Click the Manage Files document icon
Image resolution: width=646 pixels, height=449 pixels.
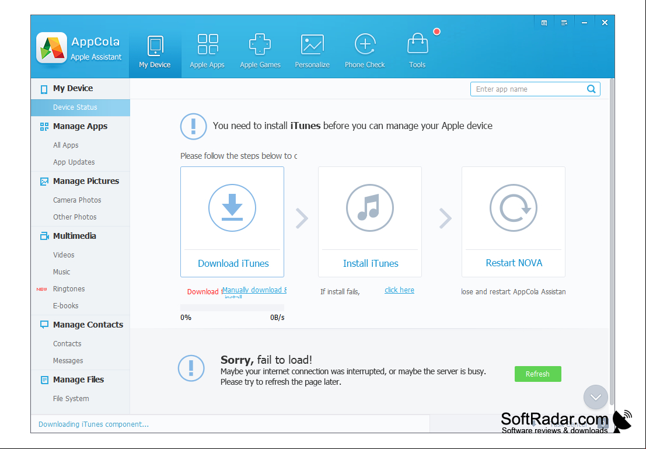click(x=44, y=380)
